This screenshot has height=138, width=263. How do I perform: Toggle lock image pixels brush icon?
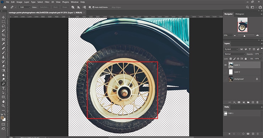[x=234, y=59]
